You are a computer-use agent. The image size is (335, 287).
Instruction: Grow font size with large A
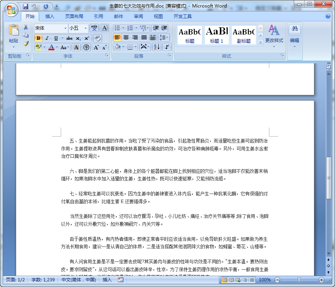pos(96,47)
